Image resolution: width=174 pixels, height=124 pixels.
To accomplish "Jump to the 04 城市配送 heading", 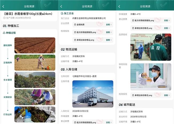I will [127, 104].
